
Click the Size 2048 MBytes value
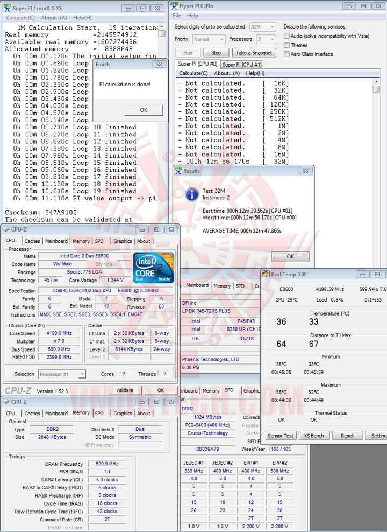[x=52, y=437]
